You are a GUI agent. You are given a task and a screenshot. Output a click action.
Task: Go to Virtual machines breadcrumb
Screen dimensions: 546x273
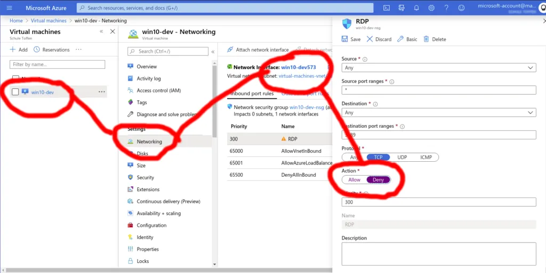[49, 21]
